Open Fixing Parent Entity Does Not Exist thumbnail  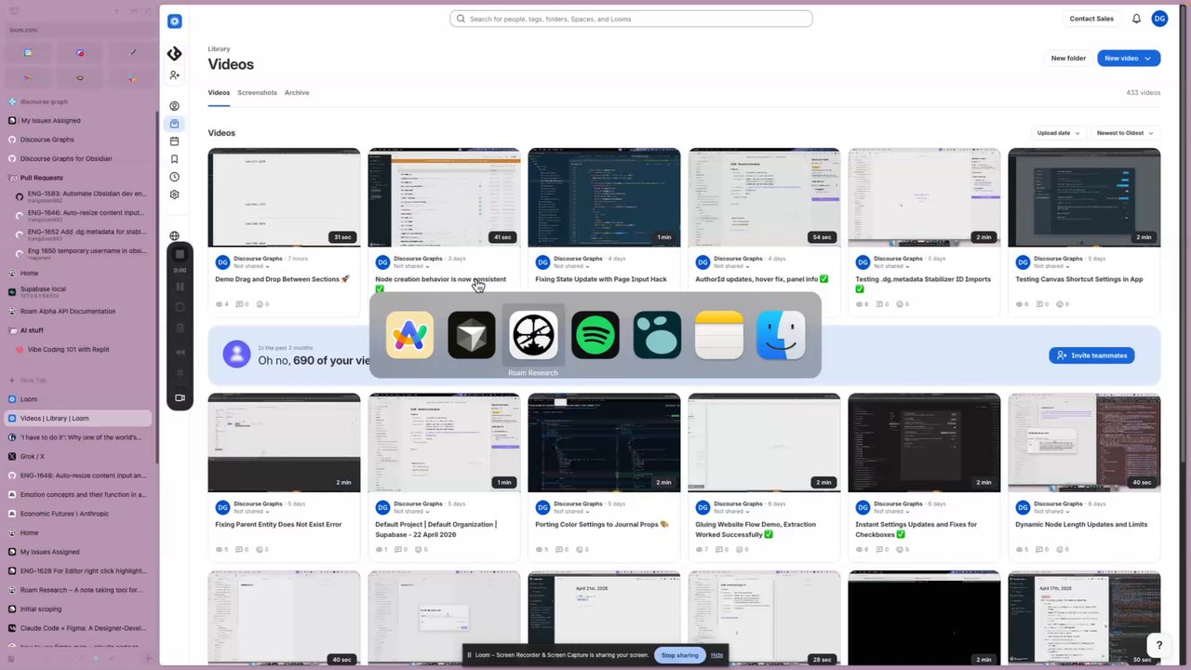tap(284, 443)
